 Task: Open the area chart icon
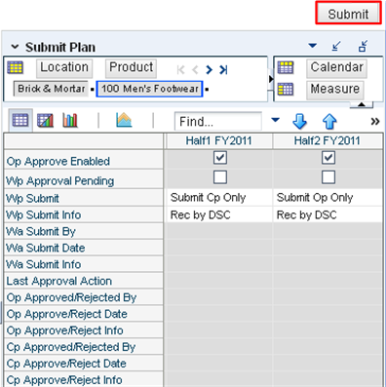point(124,120)
